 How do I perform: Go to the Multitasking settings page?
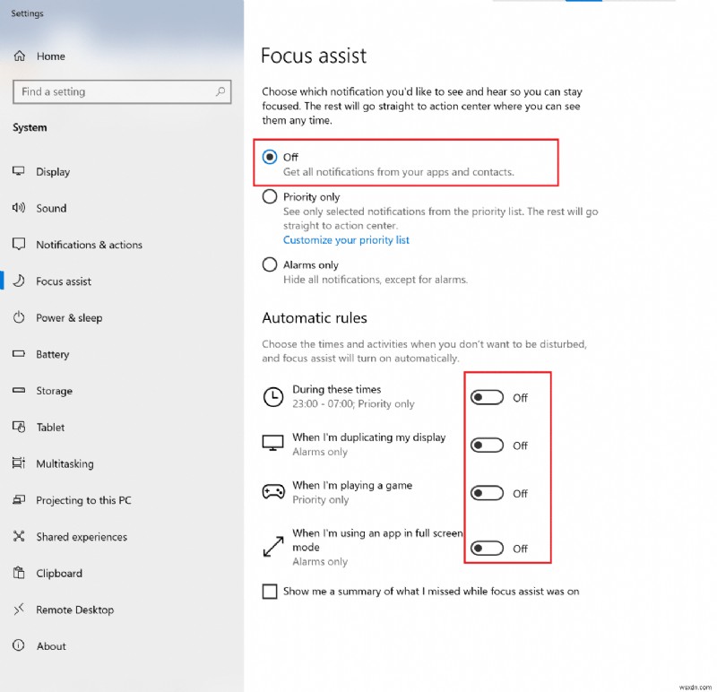[x=65, y=463]
